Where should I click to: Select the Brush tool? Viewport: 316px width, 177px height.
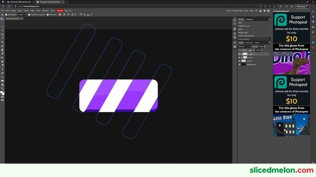tap(2, 46)
